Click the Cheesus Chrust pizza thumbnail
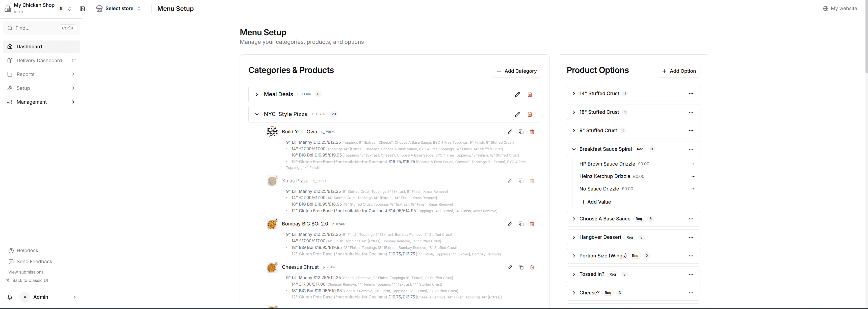868x309 pixels. (x=272, y=267)
